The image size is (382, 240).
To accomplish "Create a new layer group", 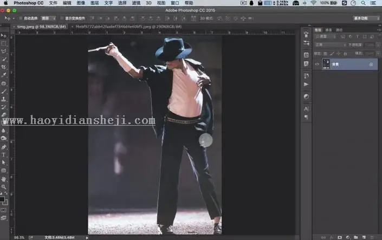I will pos(356,237).
